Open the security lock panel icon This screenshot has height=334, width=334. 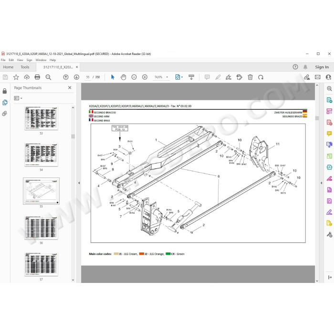(x=5, y=91)
